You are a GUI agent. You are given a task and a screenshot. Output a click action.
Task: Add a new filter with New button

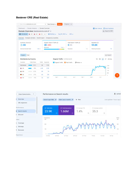[78, 100]
